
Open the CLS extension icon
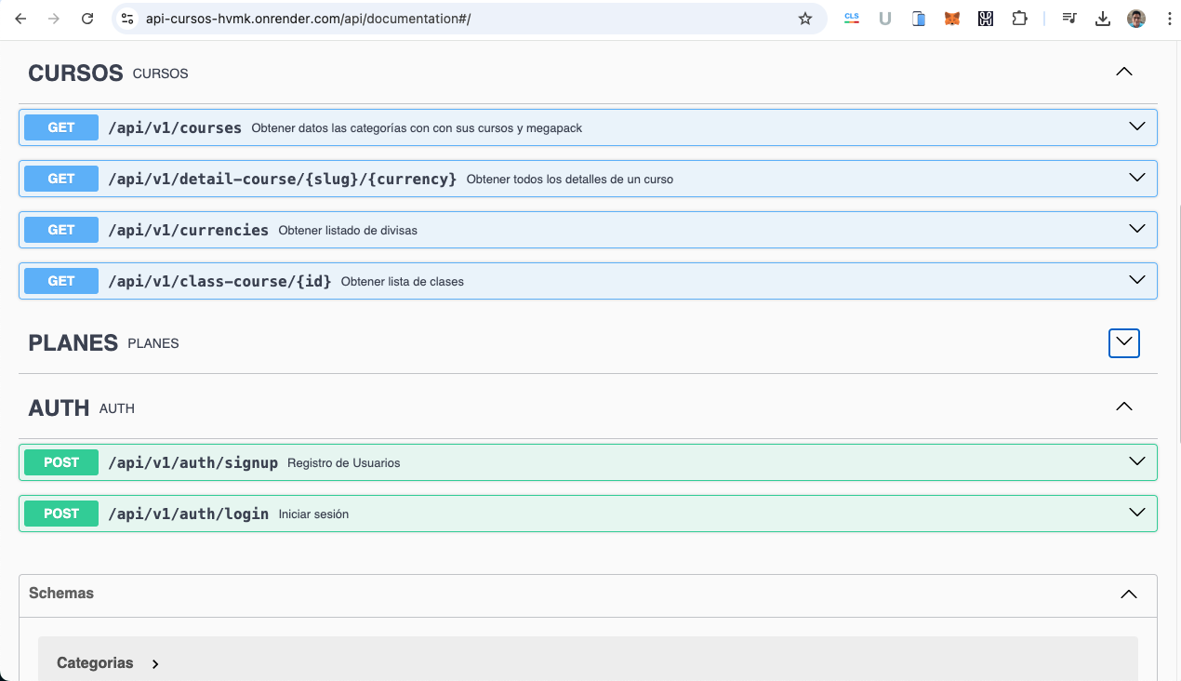coord(852,19)
